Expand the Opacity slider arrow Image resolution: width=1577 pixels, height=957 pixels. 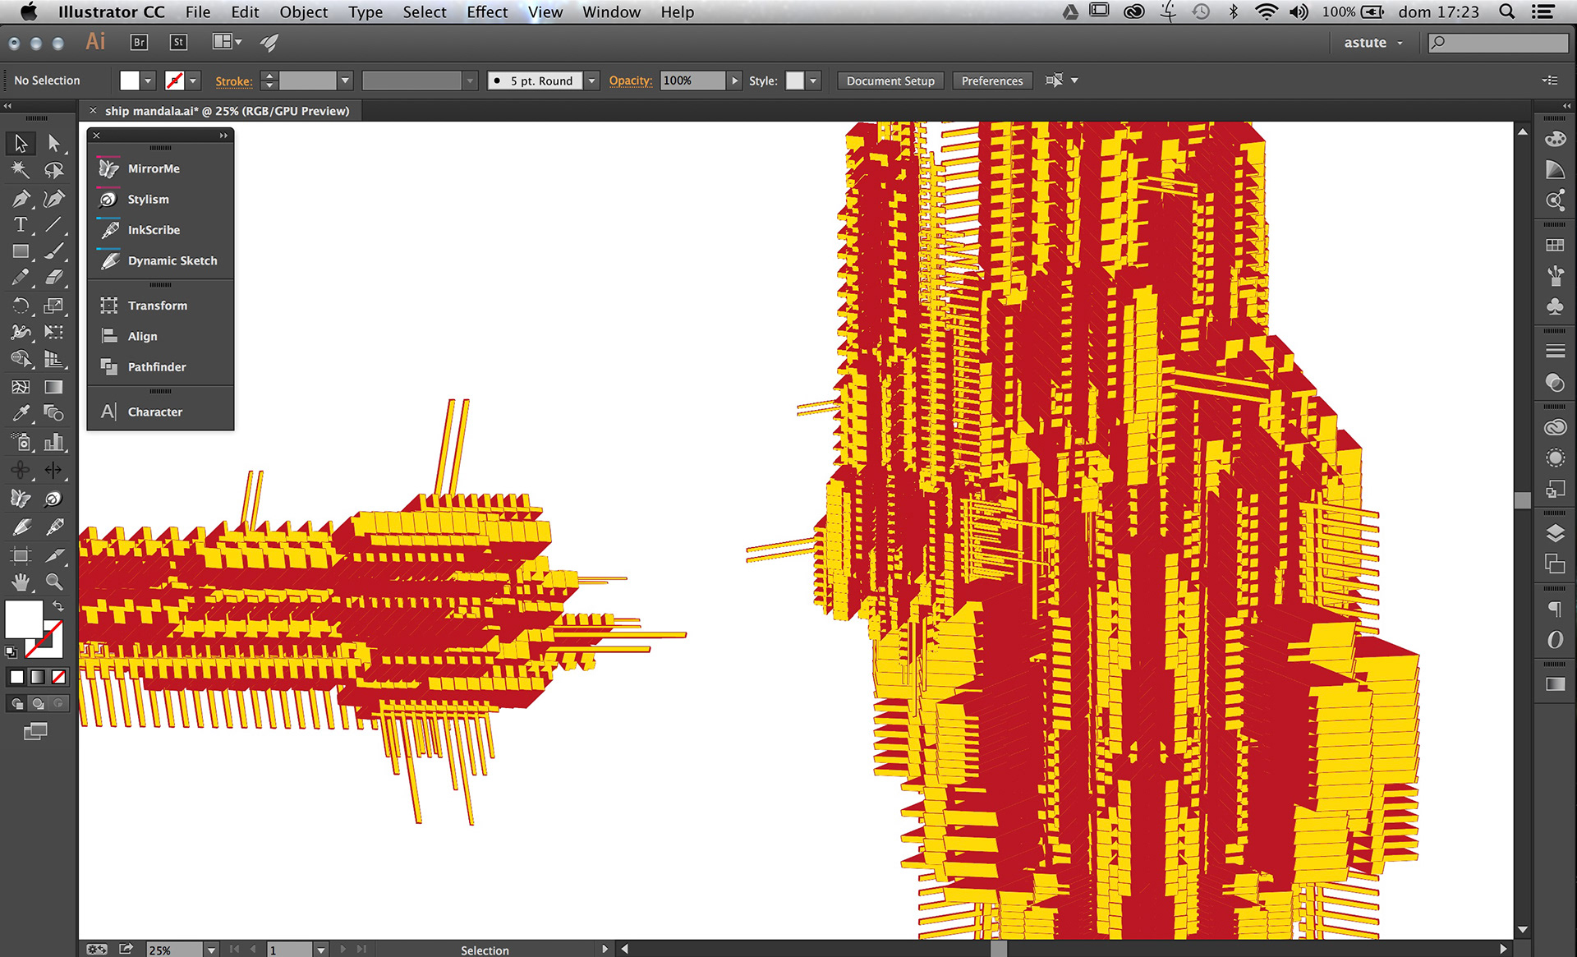735,81
